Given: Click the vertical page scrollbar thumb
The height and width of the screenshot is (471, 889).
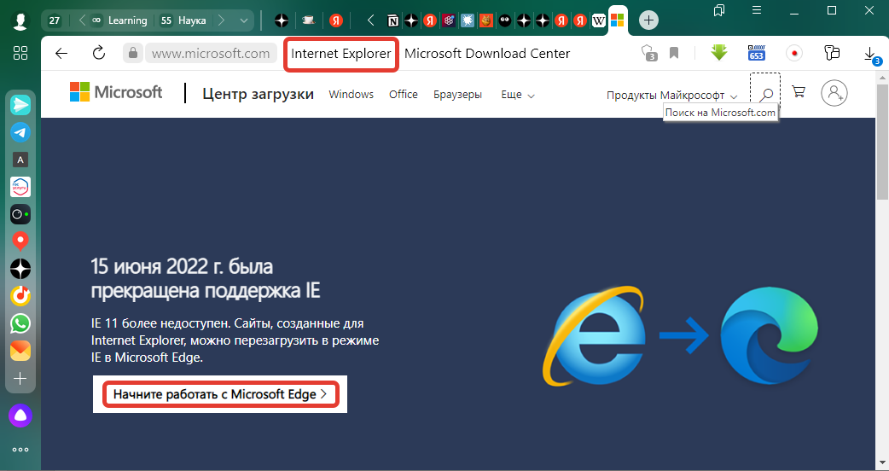Looking at the screenshot, I should point(882,142).
